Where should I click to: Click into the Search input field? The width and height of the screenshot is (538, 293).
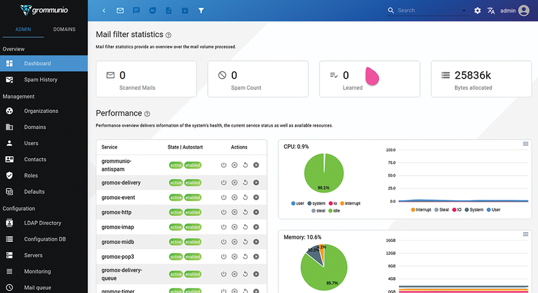pos(429,10)
